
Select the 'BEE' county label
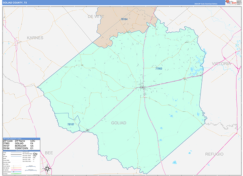(x=49, y=153)
